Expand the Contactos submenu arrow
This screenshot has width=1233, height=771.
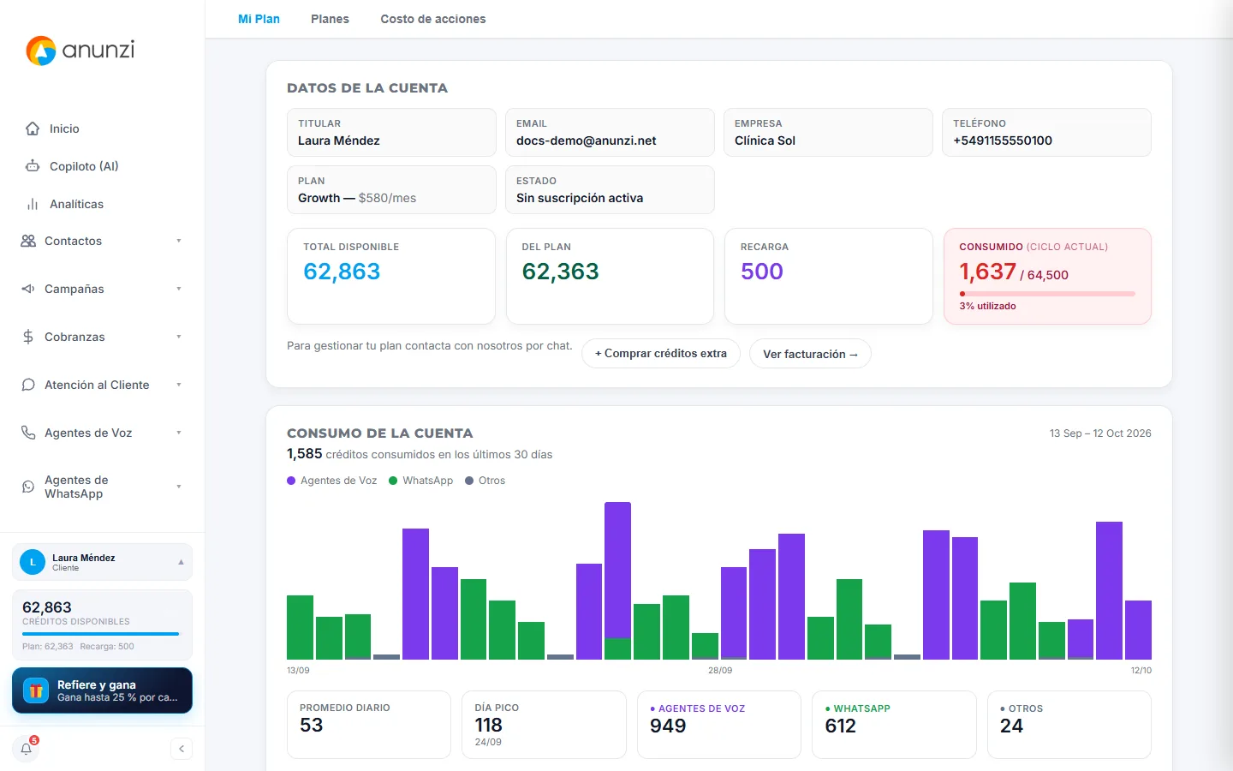[179, 241]
